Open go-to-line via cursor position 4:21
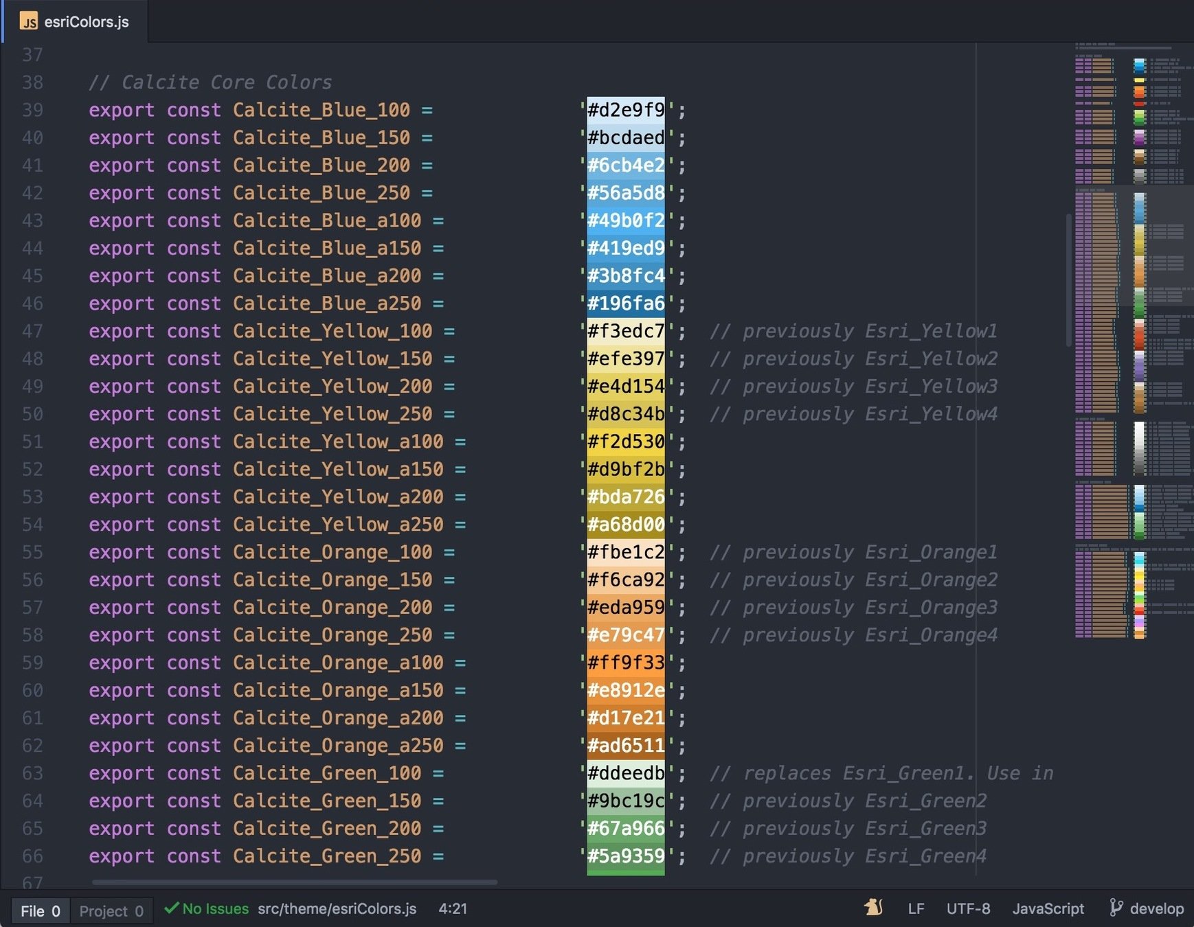This screenshot has height=927, width=1194. [x=453, y=908]
